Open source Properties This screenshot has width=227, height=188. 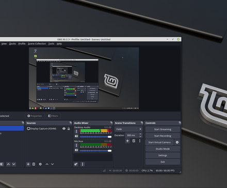[x=35, y=116]
